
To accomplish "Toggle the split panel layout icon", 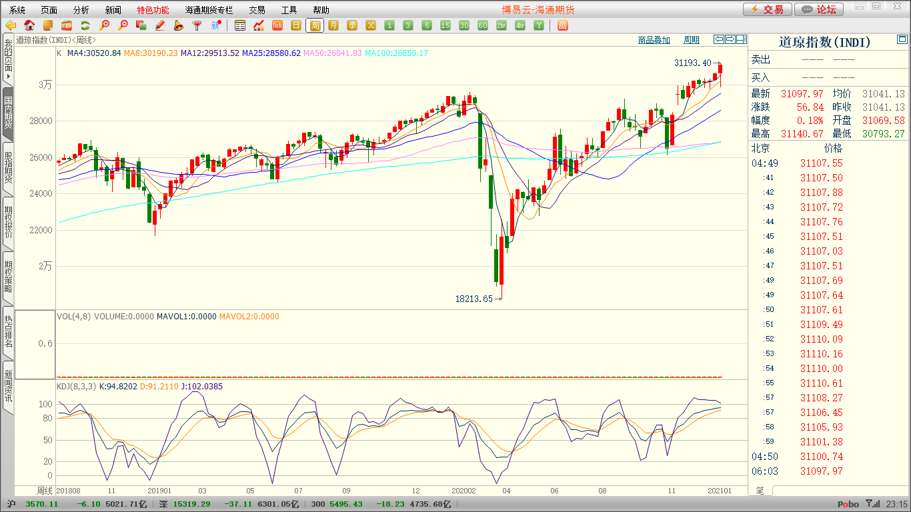I will [741, 39].
